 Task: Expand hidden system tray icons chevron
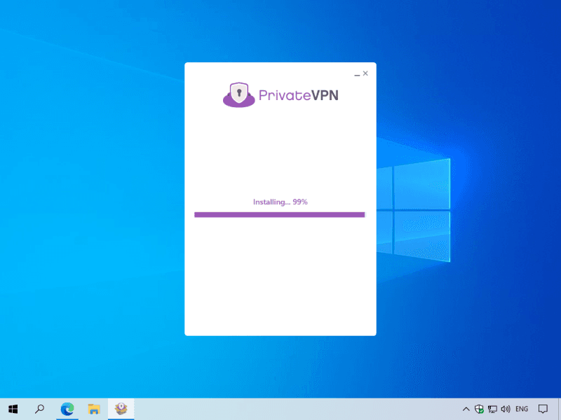coord(466,409)
